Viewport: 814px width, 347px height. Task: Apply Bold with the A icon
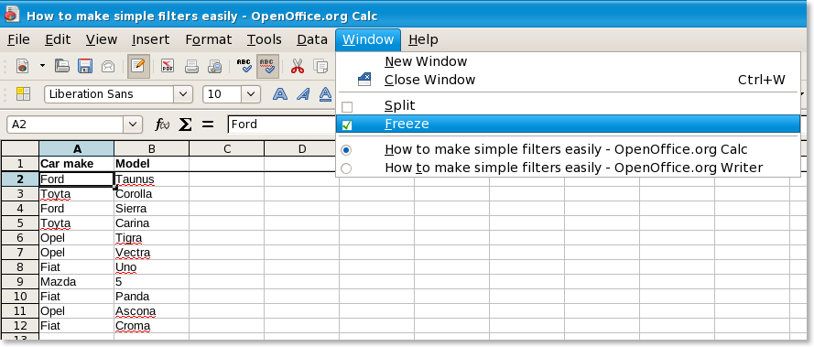tap(280, 94)
